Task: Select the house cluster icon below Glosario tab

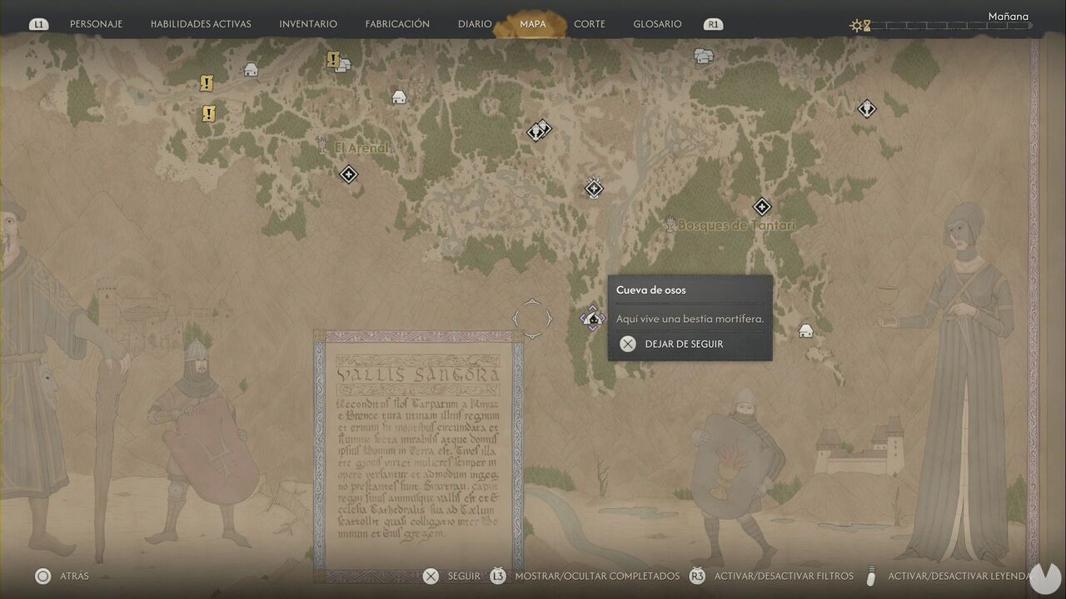Action: point(704,56)
